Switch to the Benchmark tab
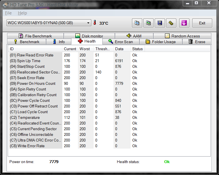The height and width of the screenshot is (175, 219). (x=26, y=42)
